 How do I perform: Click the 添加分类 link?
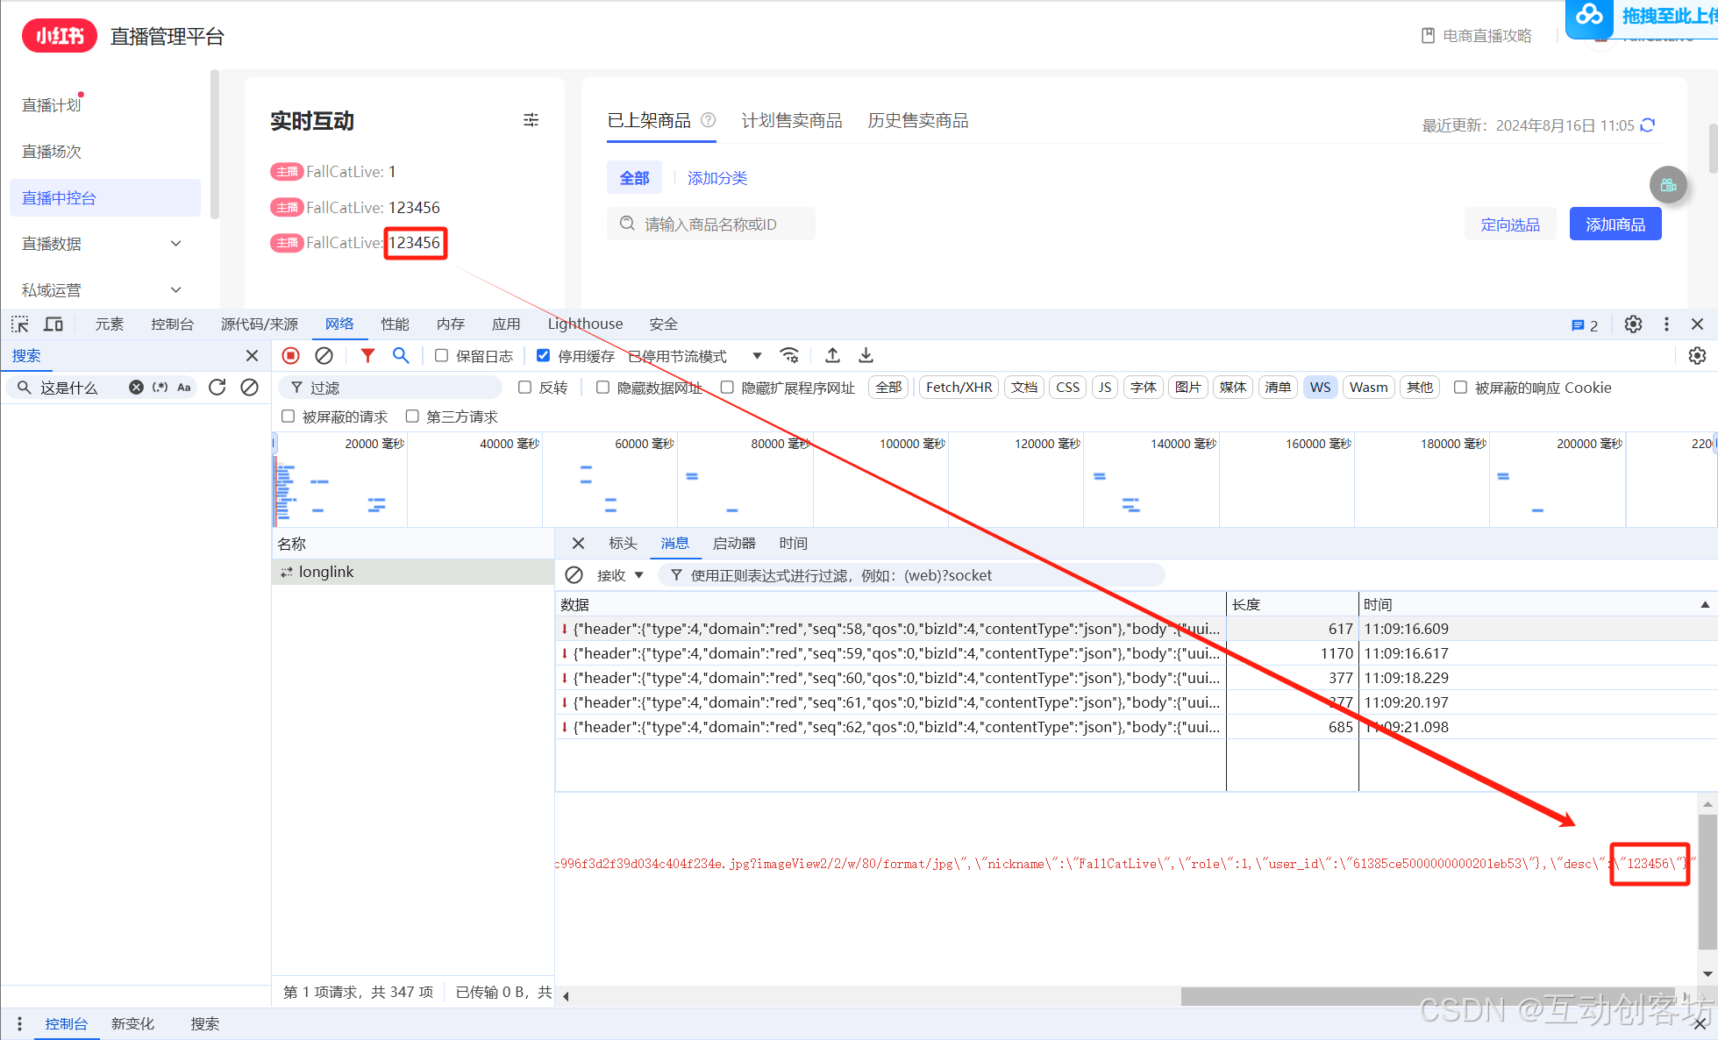click(716, 178)
